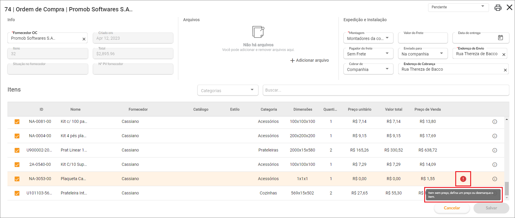Click the Estilo column header
This screenshot has height=218, width=515.
pos(235,109)
